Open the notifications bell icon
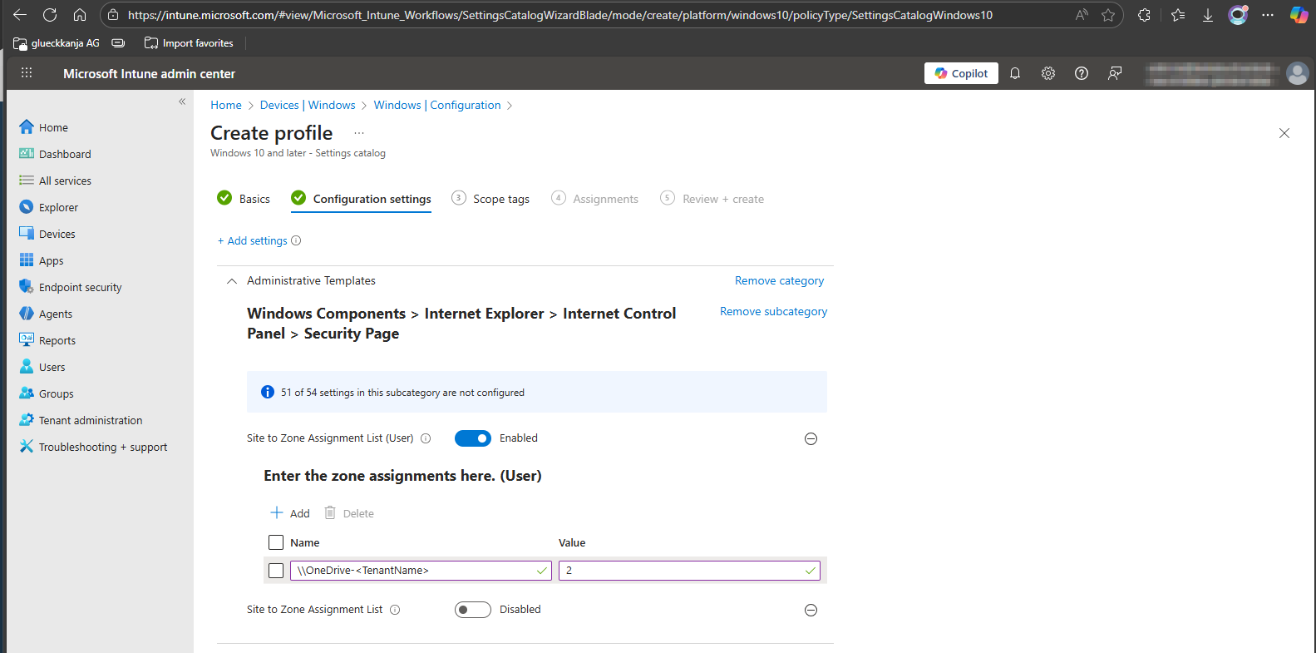Viewport: 1316px width, 653px height. [x=1015, y=73]
